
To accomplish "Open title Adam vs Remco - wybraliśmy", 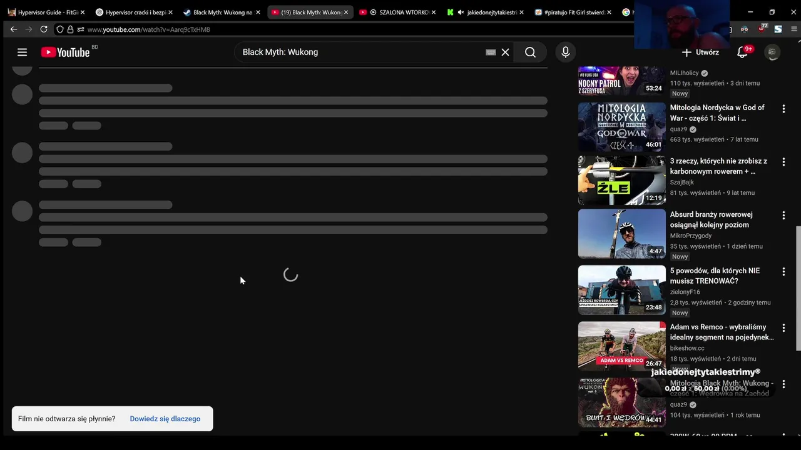I will coord(722,332).
